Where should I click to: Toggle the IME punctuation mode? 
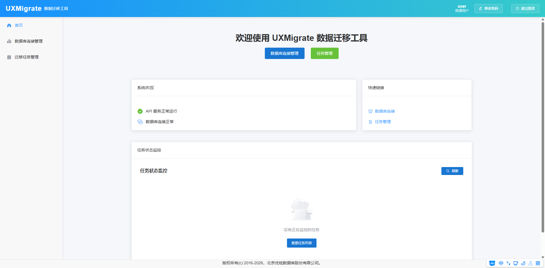click(x=508, y=263)
